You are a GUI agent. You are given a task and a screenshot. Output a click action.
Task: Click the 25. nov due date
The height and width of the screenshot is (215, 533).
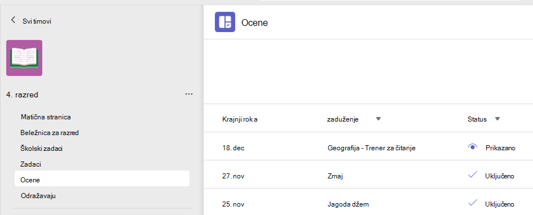click(x=233, y=204)
